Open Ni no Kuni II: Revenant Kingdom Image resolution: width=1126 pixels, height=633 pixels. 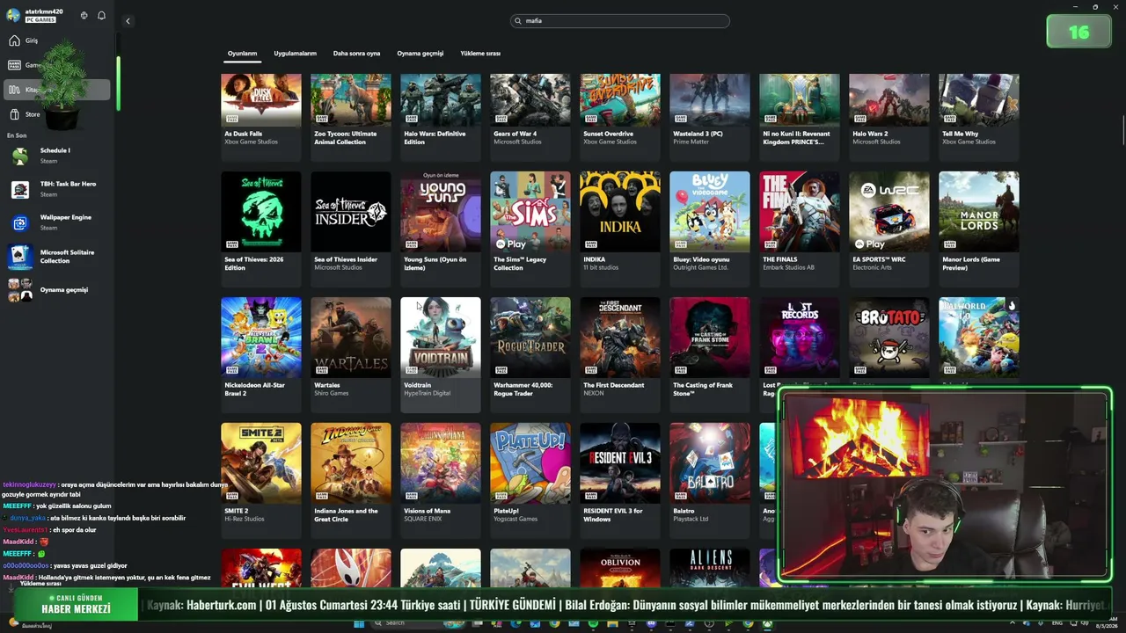[800, 117]
